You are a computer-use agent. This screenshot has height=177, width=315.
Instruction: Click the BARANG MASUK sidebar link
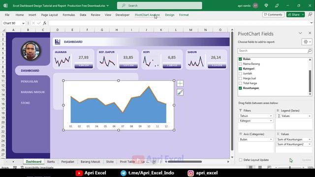pos(33,92)
